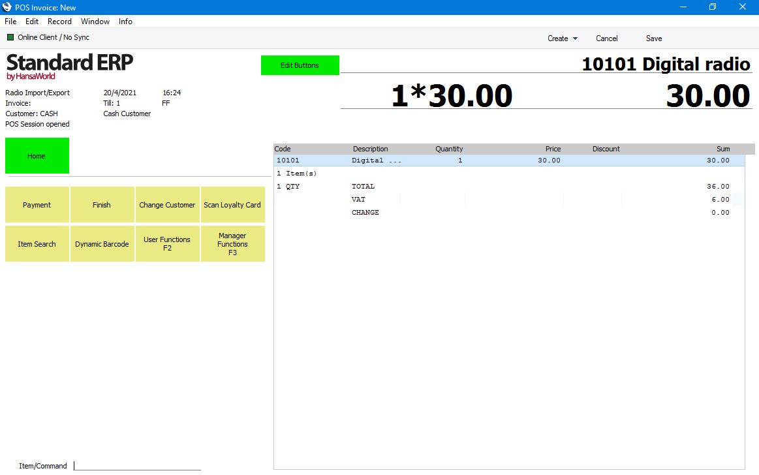This screenshot has height=475, width=759.
Task: Expand the Create dropdown
Action: coord(563,38)
